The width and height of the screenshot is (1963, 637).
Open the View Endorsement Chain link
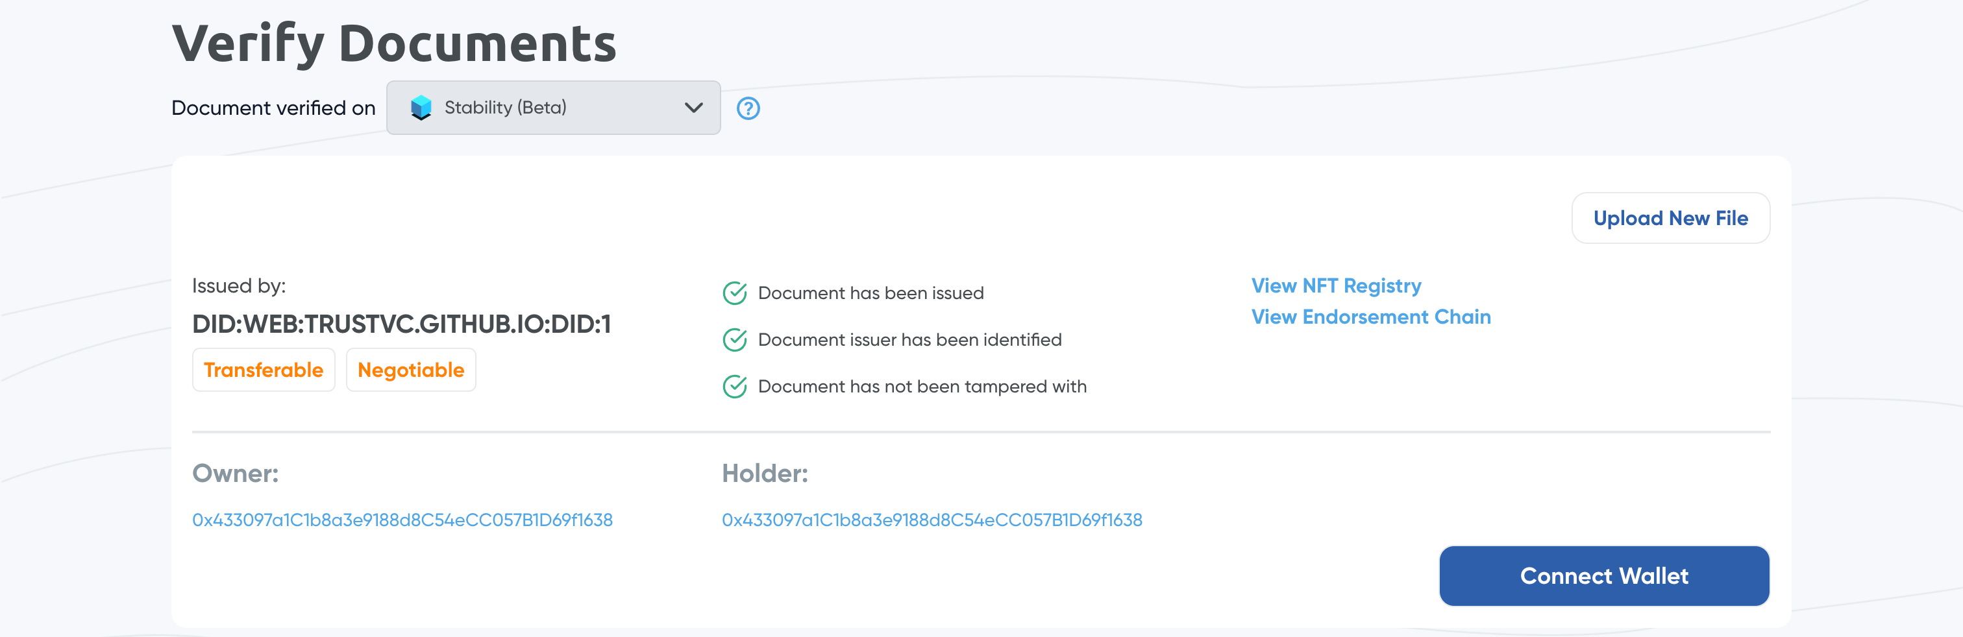(1370, 317)
